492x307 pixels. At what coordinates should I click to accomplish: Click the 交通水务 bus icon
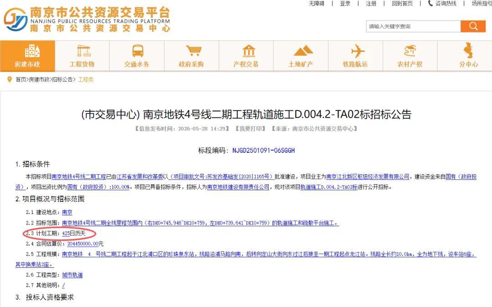[138, 51]
